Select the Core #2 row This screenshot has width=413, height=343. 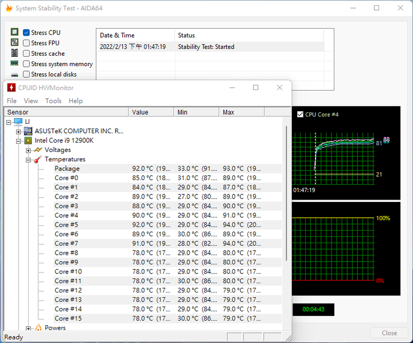167,197
